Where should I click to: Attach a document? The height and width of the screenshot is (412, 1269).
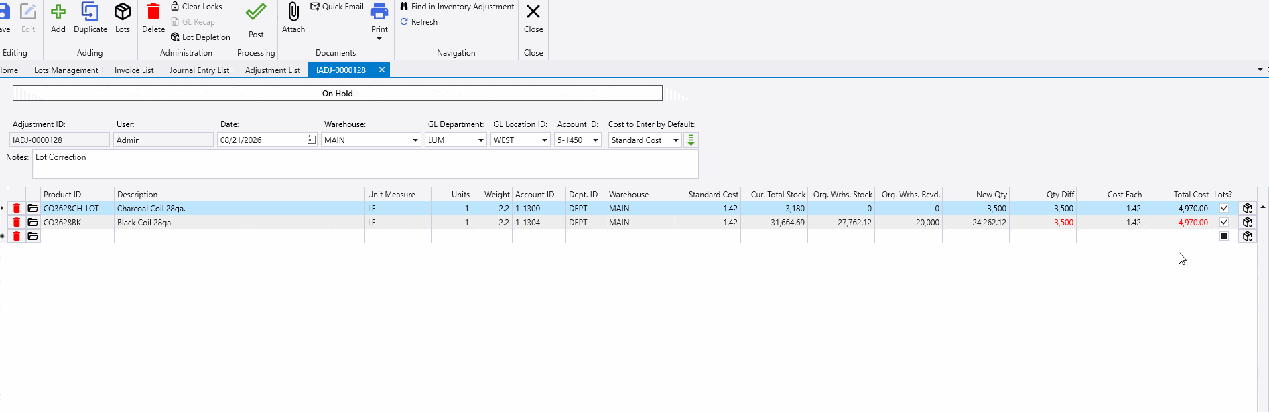tap(293, 18)
